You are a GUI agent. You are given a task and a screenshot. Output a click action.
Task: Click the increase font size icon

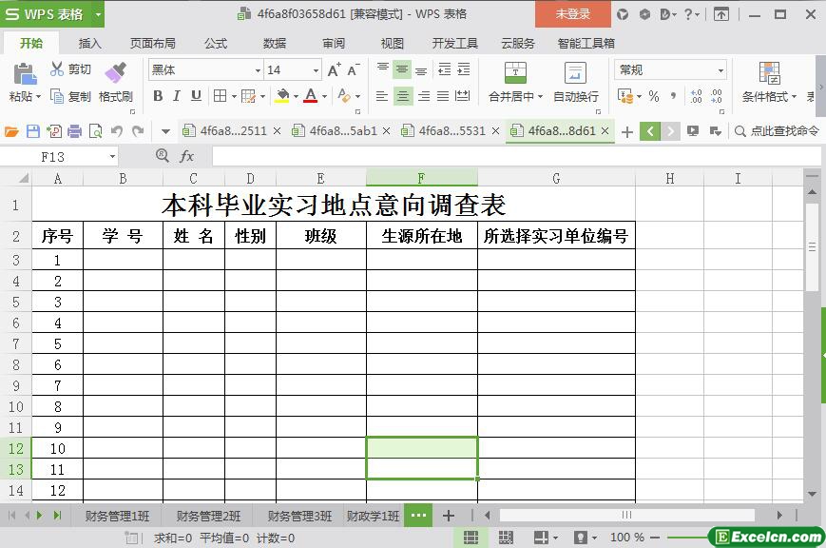[x=334, y=70]
